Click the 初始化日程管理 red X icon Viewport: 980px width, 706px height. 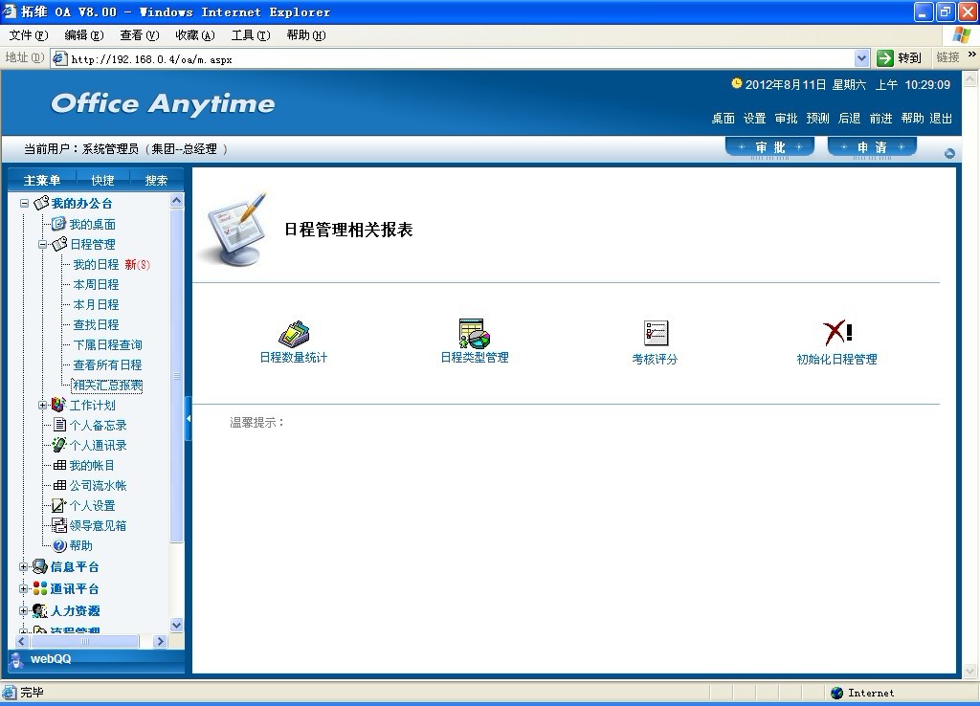836,333
